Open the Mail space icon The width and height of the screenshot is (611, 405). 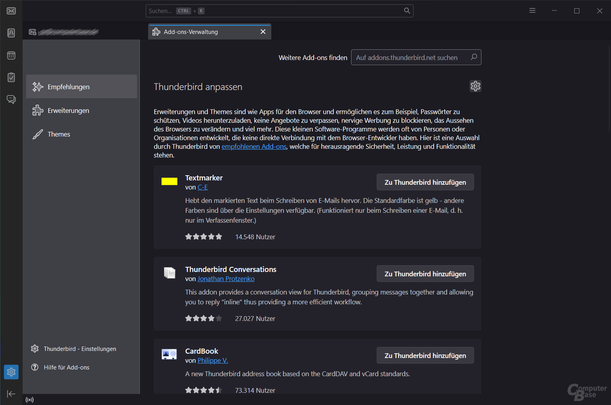(x=11, y=11)
